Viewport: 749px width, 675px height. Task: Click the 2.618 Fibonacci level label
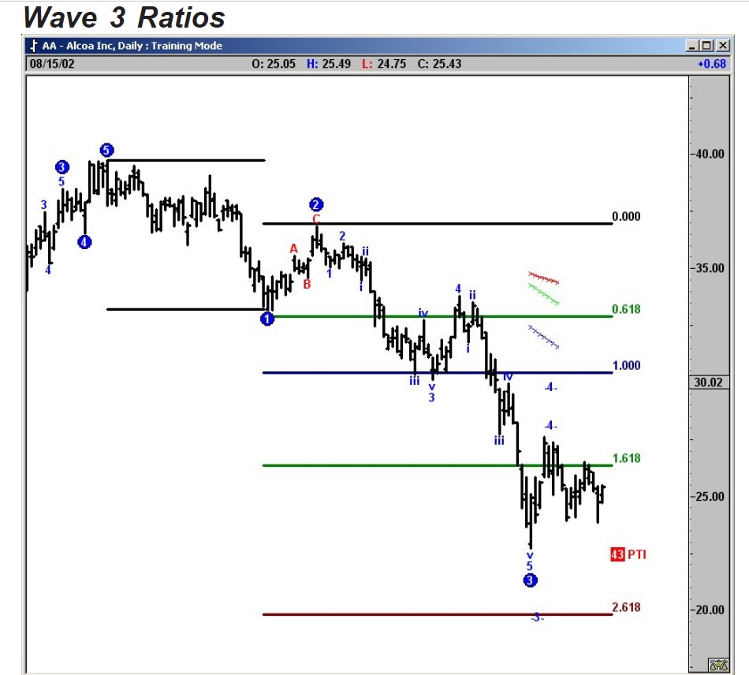626,607
